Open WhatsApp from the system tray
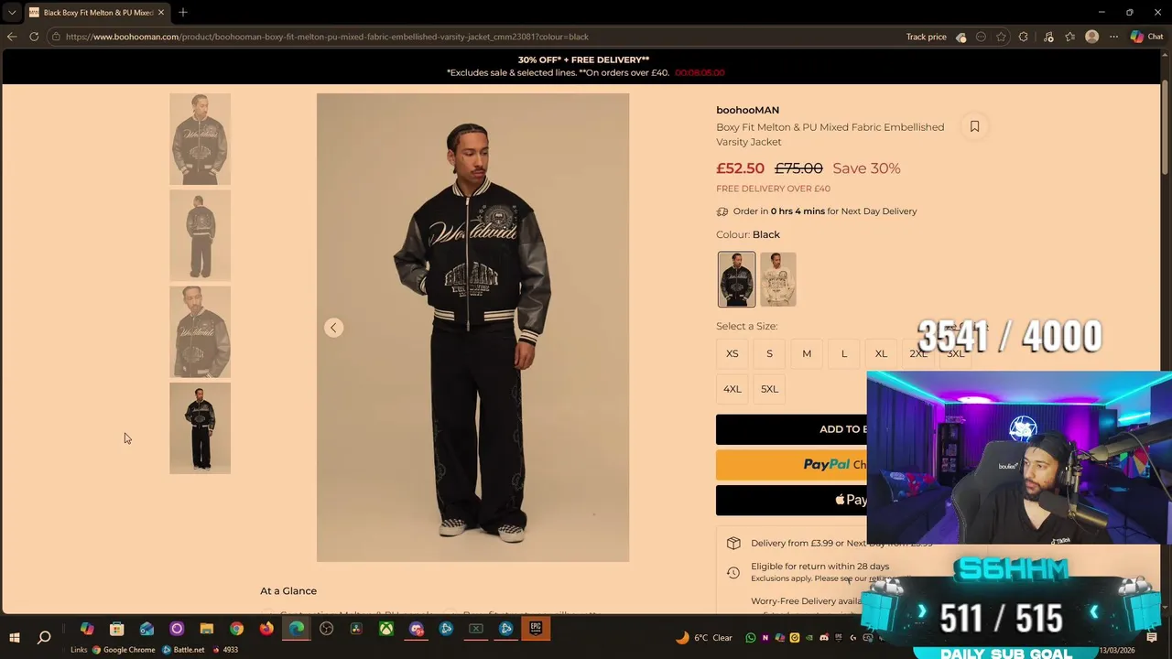The width and height of the screenshot is (1172, 659). coord(750,638)
